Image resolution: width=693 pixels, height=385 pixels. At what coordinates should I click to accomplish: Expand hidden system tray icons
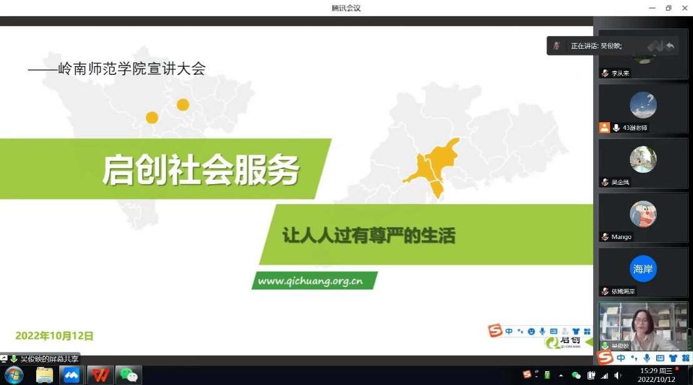click(561, 375)
